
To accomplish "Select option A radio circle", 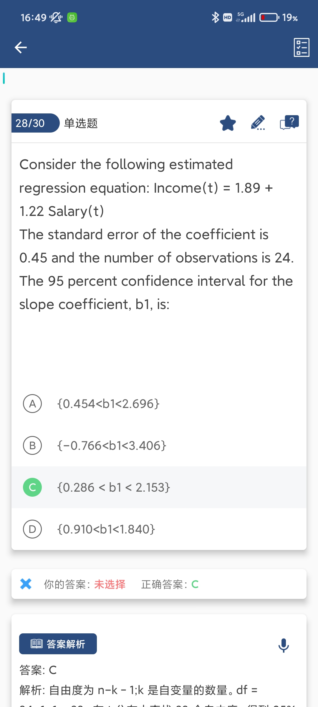I will [x=32, y=404].
